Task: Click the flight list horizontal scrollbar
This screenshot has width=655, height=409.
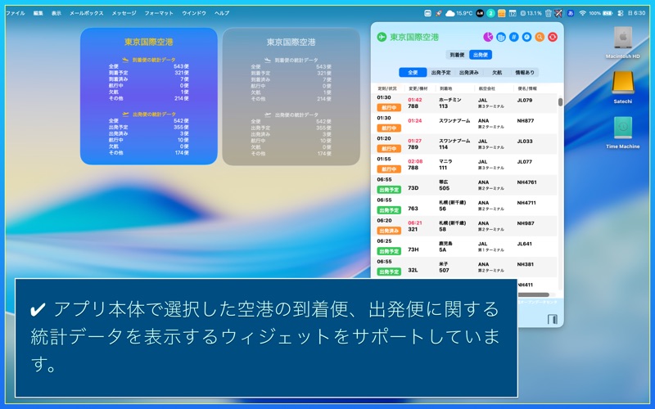Action: 533,295
